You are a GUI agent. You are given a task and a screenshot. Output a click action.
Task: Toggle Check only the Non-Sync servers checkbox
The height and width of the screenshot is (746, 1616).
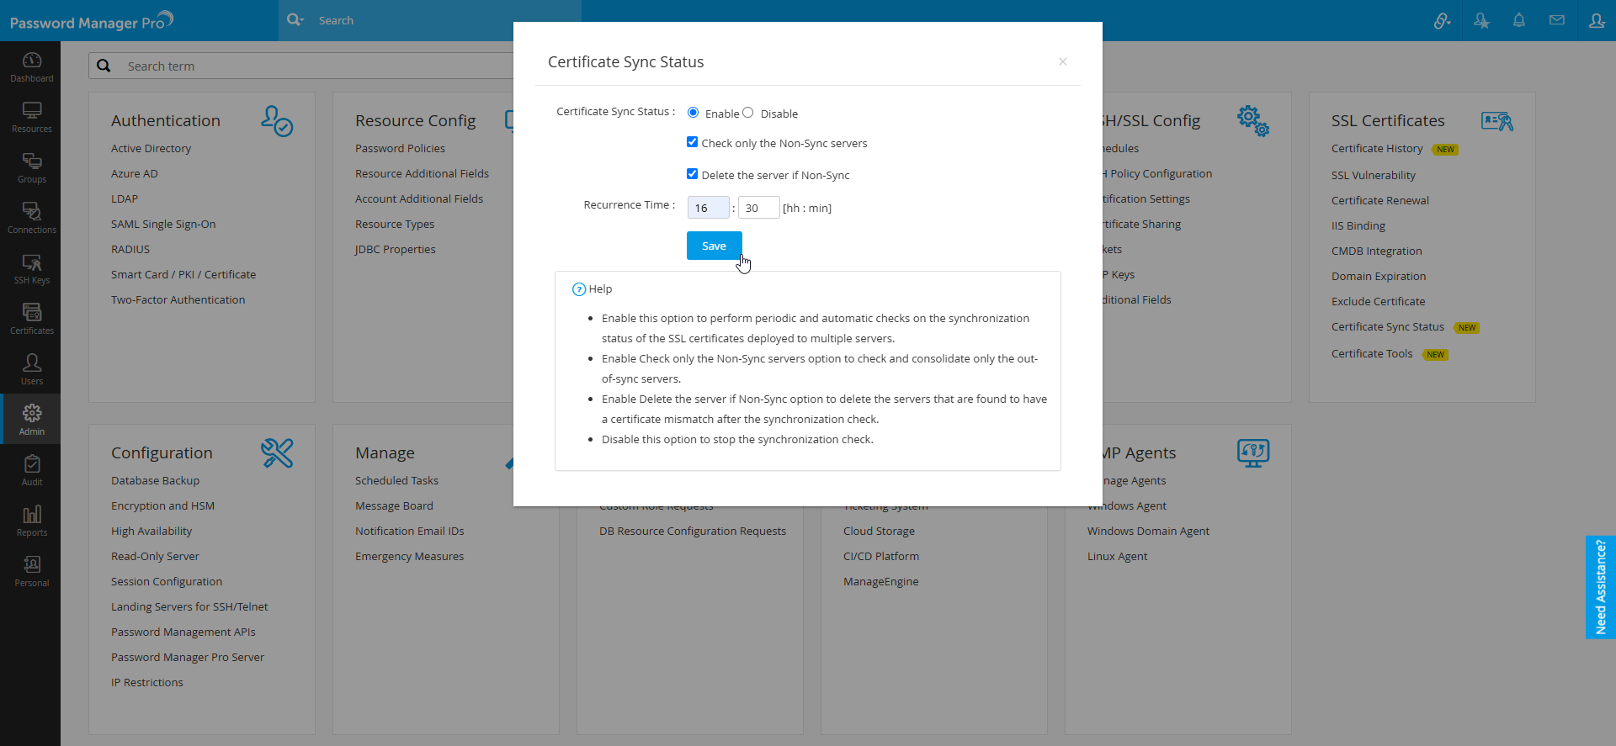[692, 142]
